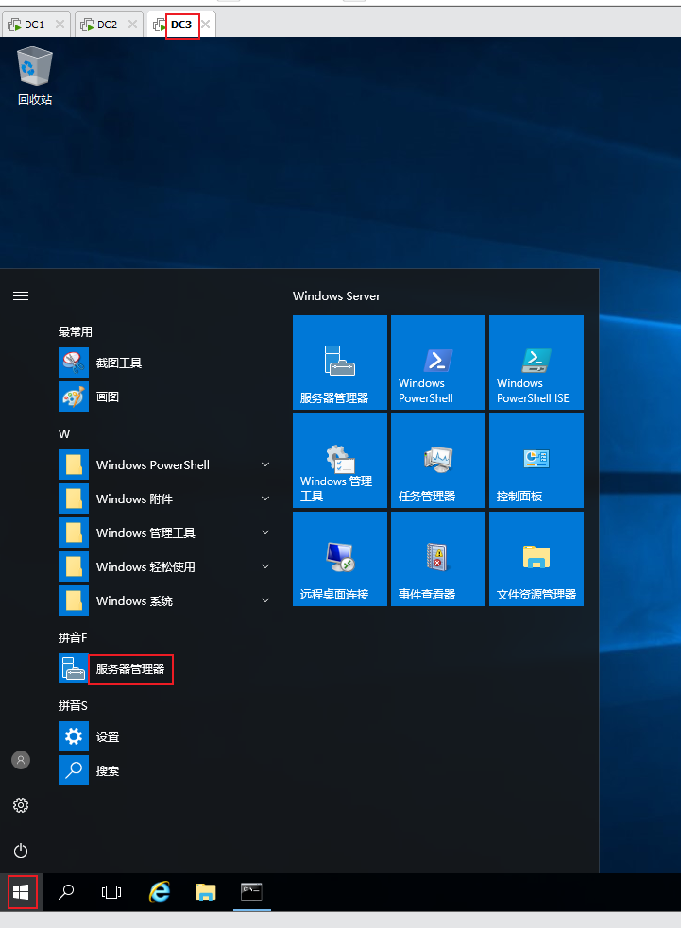The width and height of the screenshot is (681, 928).
Task: Click the '拼音S' group header
Action: pos(73,705)
